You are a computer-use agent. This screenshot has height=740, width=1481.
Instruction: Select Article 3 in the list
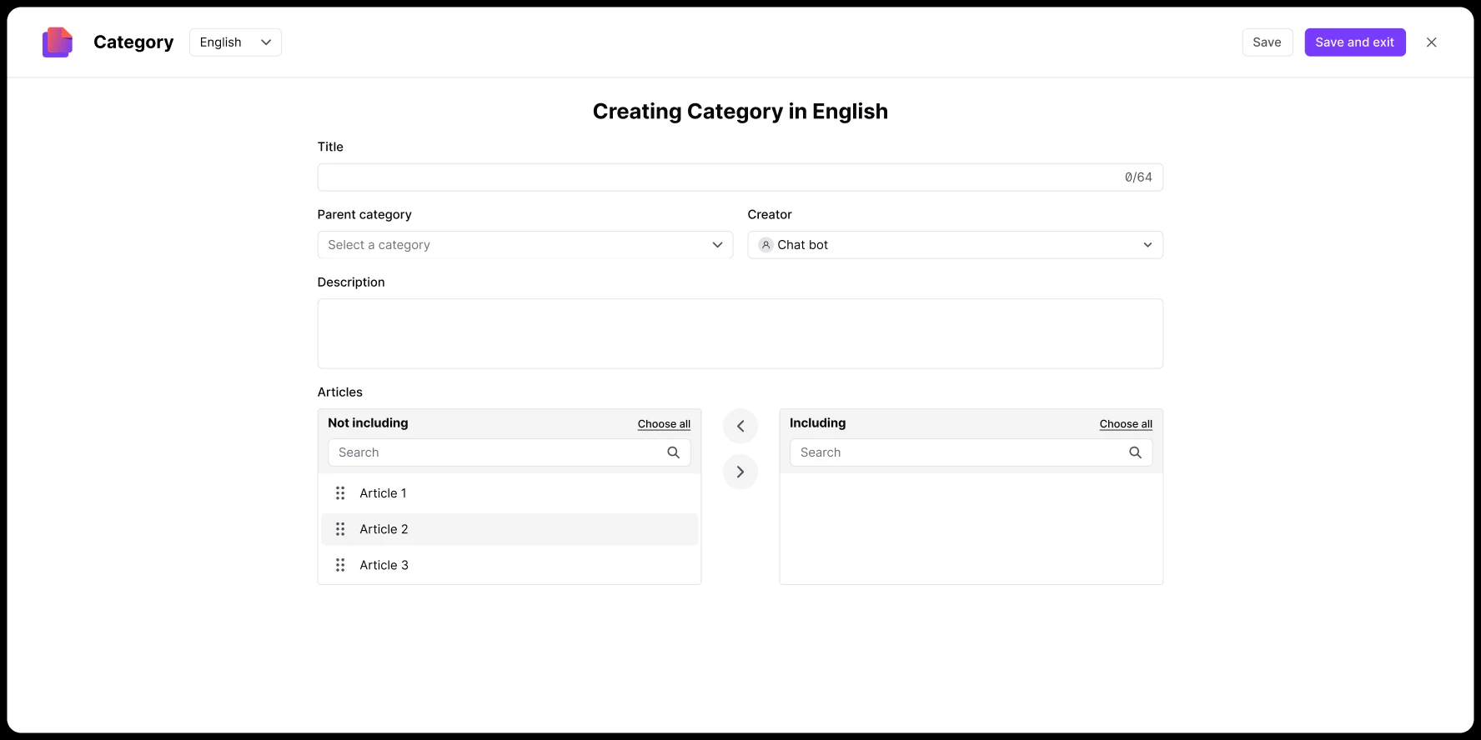click(x=510, y=565)
